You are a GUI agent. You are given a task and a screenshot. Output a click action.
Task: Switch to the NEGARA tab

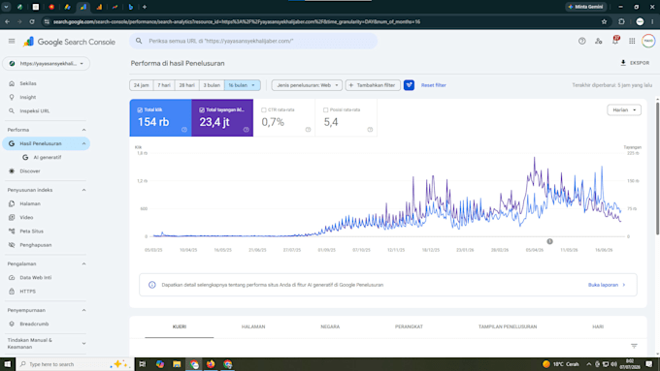pyautogui.click(x=330, y=326)
